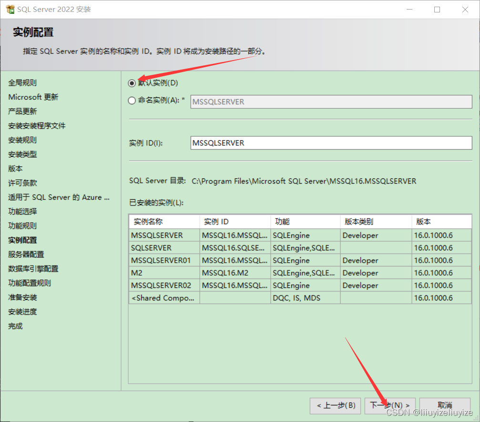Click the 实例名称 column header
The height and width of the screenshot is (422, 480).
click(164, 221)
